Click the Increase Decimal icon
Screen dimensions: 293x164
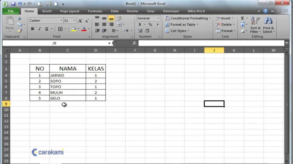click(140, 31)
